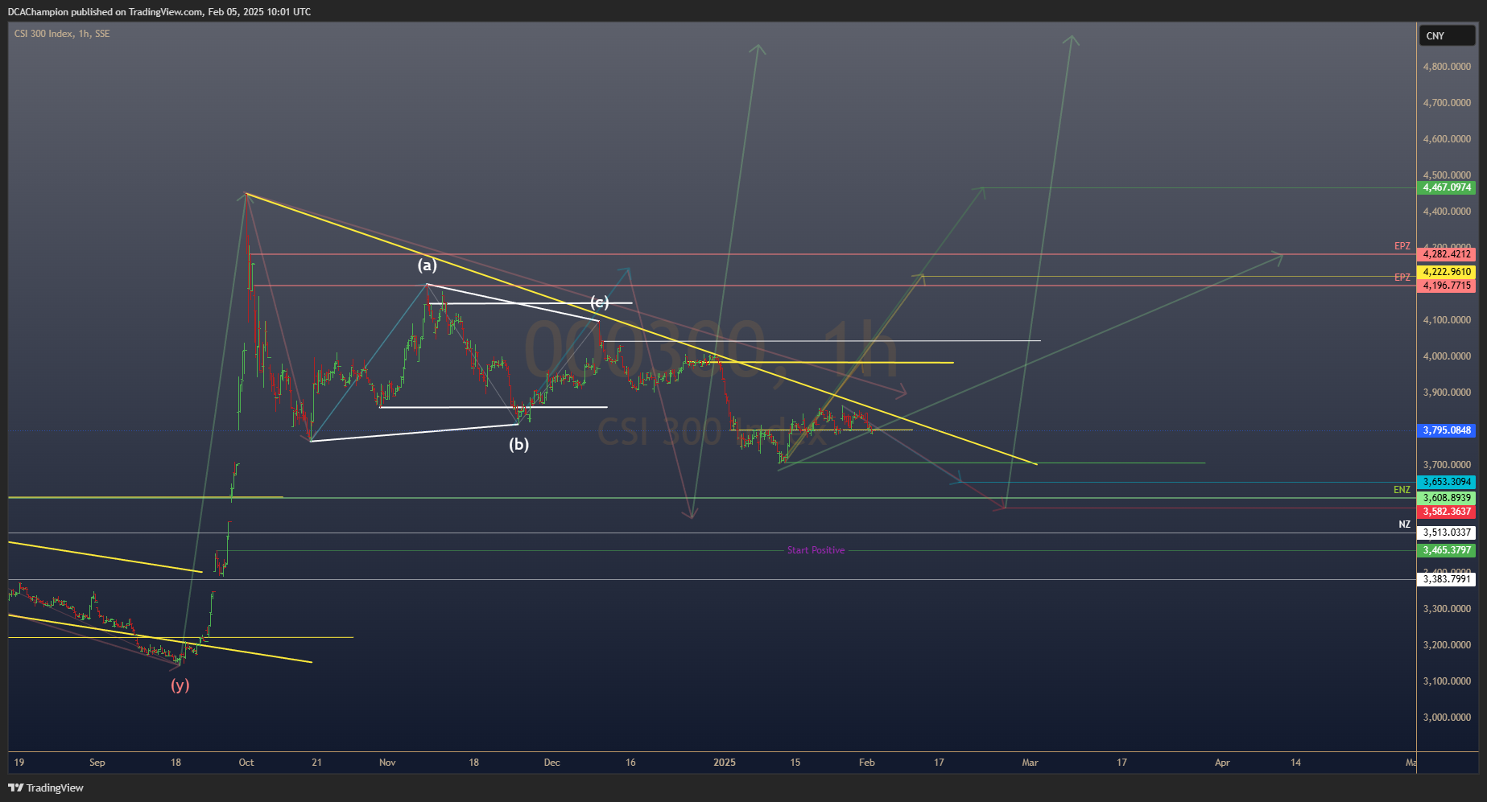1487x802 pixels.
Task: Select the (a) wave label
Action: [x=427, y=265]
